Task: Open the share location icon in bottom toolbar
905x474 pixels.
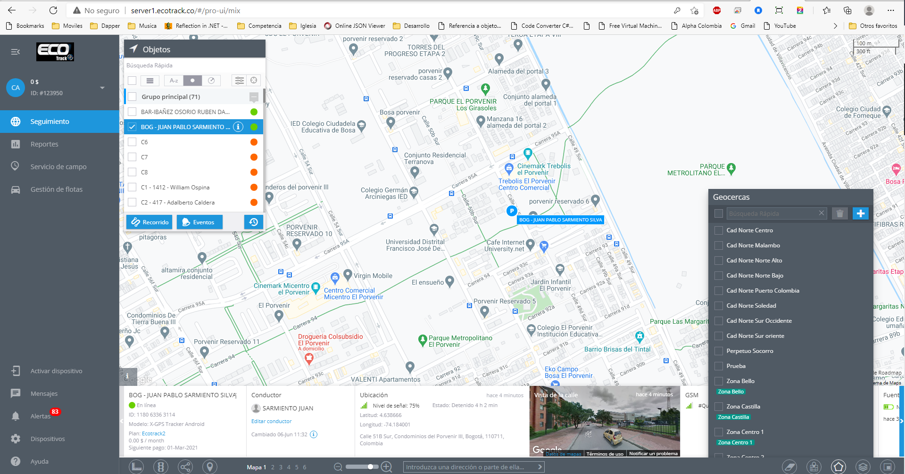Action: (185, 466)
